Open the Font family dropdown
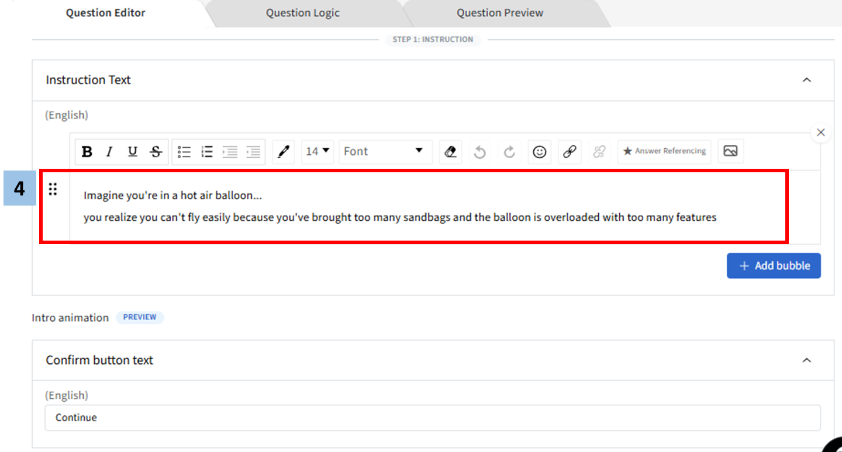 [x=384, y=152]
